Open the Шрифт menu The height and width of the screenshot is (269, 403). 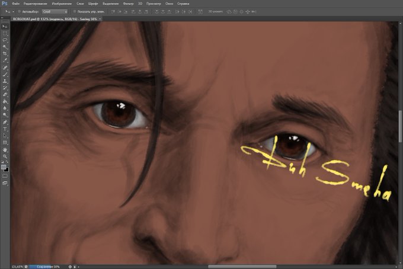pyautogui.click(x=93, y=4)
